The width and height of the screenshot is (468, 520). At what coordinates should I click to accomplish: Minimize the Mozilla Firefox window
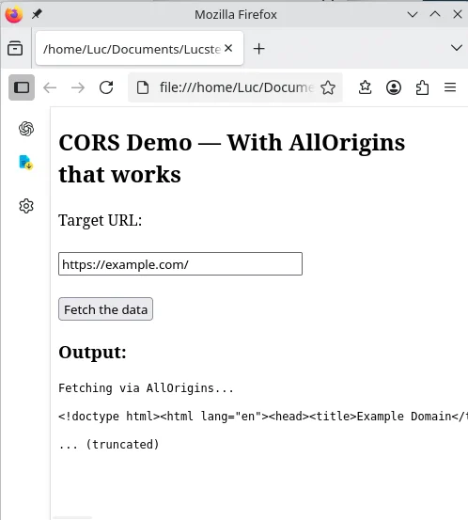(x=413, y=14)
